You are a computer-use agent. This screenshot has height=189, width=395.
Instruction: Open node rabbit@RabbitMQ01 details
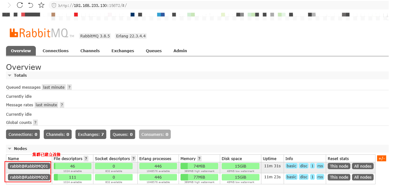pyautogui.click(x=29, y=166)
